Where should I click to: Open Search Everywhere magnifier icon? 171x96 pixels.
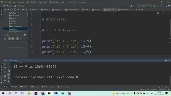(166, 6)
